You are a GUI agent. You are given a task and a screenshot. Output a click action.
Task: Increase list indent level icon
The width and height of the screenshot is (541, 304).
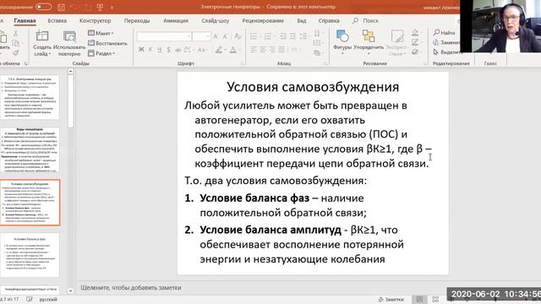pos(292,36)
